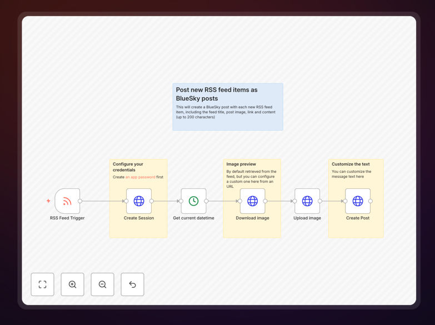Click the 'By default retrieved from the feed' note text
The width and height of the screenshot is (435, 325).
click(x=251, y=179)
